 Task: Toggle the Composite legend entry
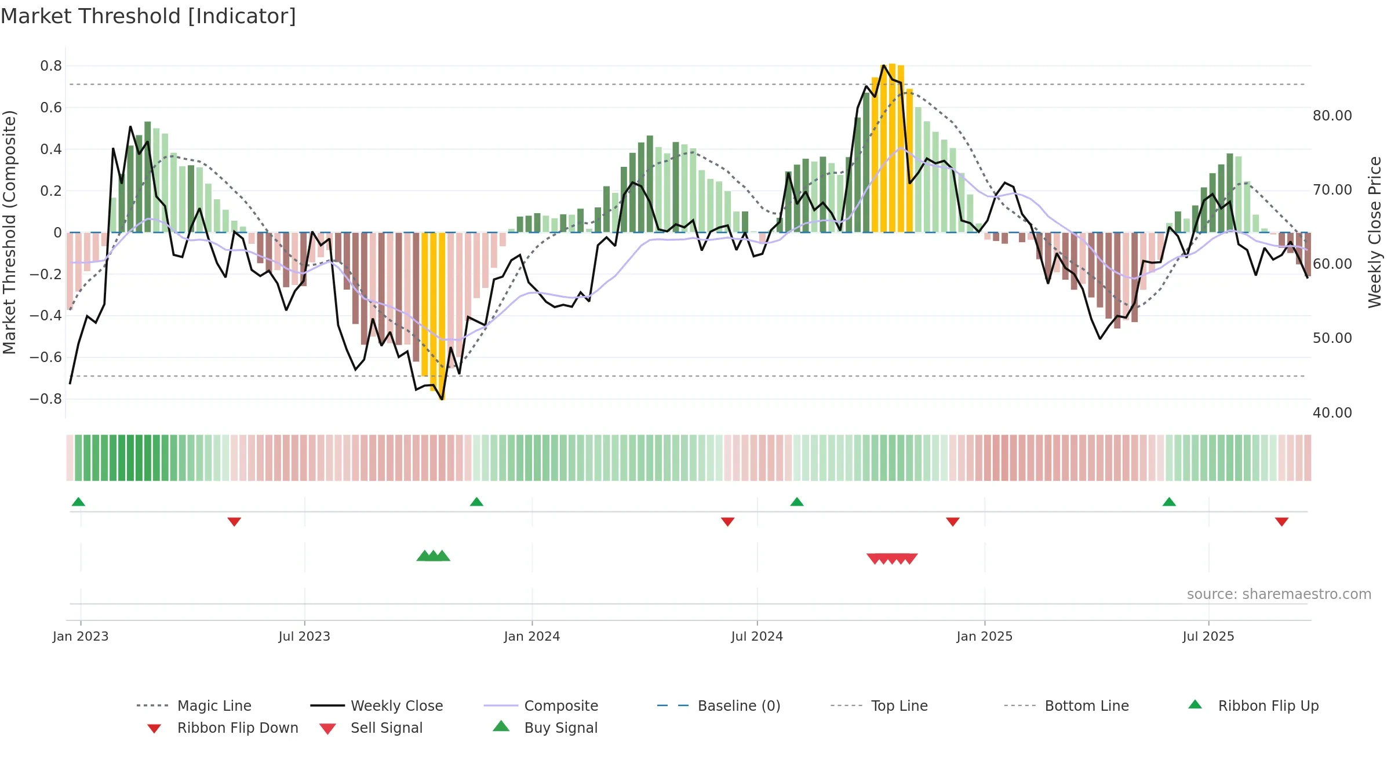[541, 706]
